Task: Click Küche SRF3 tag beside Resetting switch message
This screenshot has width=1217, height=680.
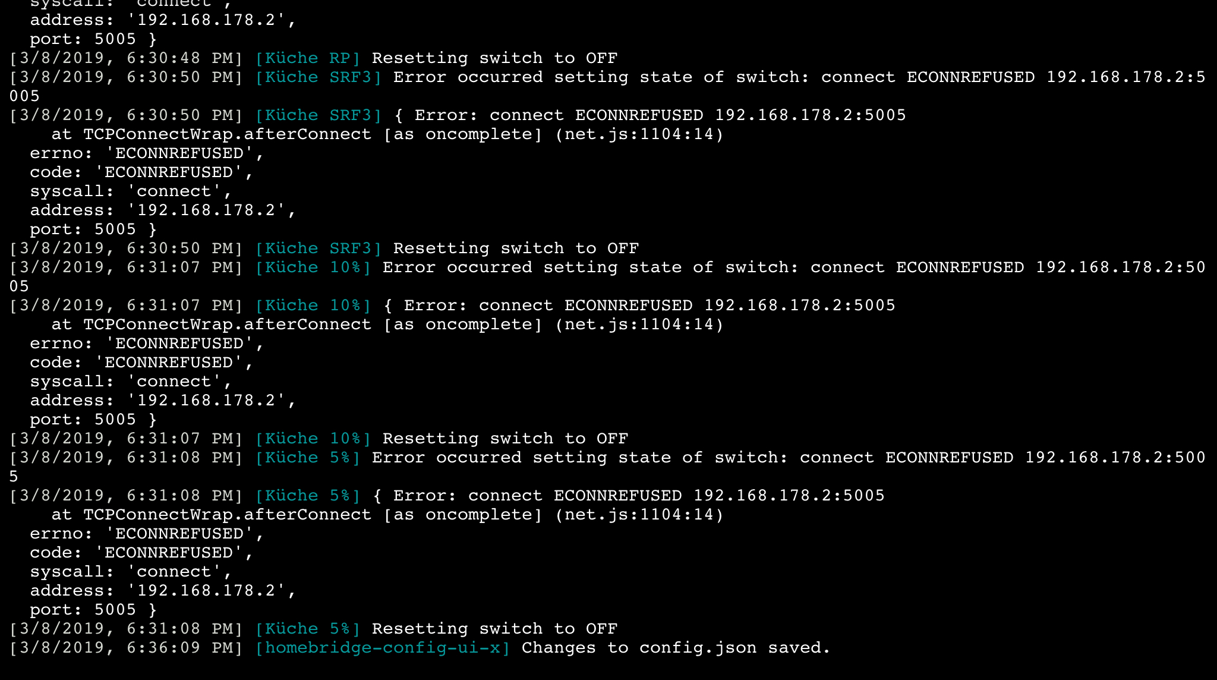Action: (318, 248)
